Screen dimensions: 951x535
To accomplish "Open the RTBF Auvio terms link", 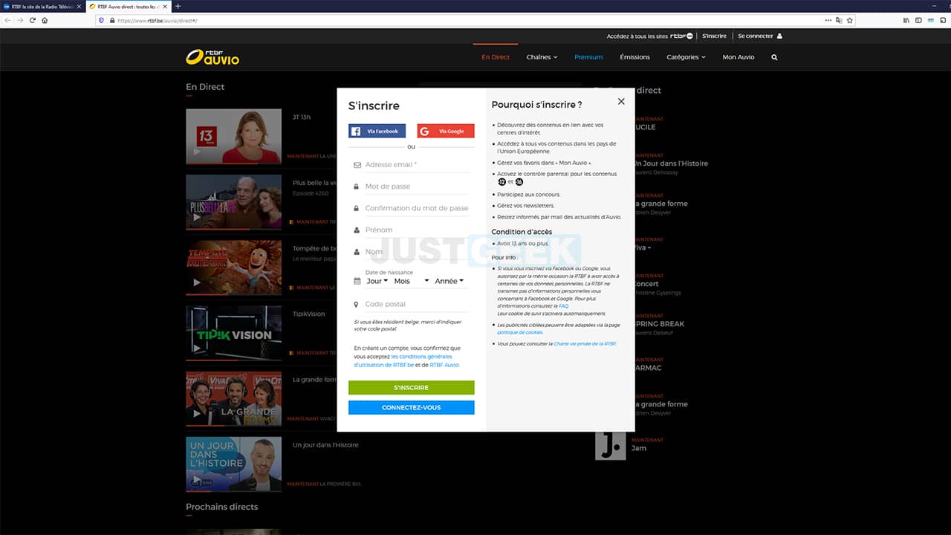I will 444,365.
